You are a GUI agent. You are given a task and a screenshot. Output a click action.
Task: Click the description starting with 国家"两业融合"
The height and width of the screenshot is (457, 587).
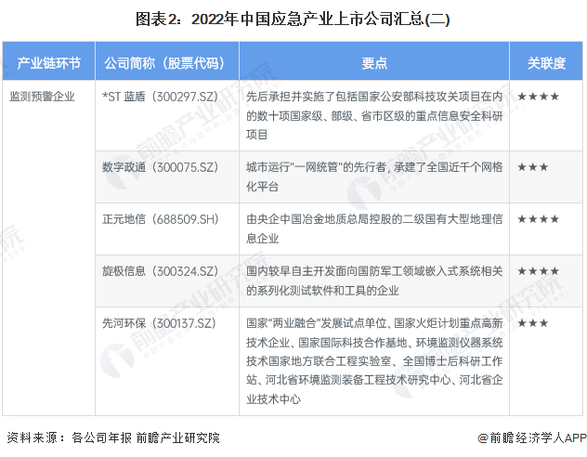point(373,360)
